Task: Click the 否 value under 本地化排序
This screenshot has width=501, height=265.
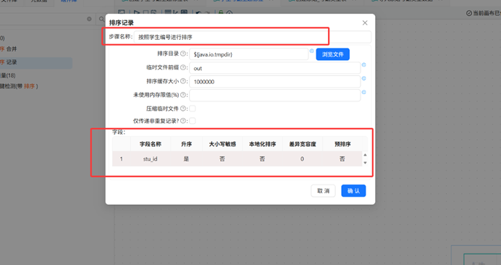Action: [x=262, y=159]
